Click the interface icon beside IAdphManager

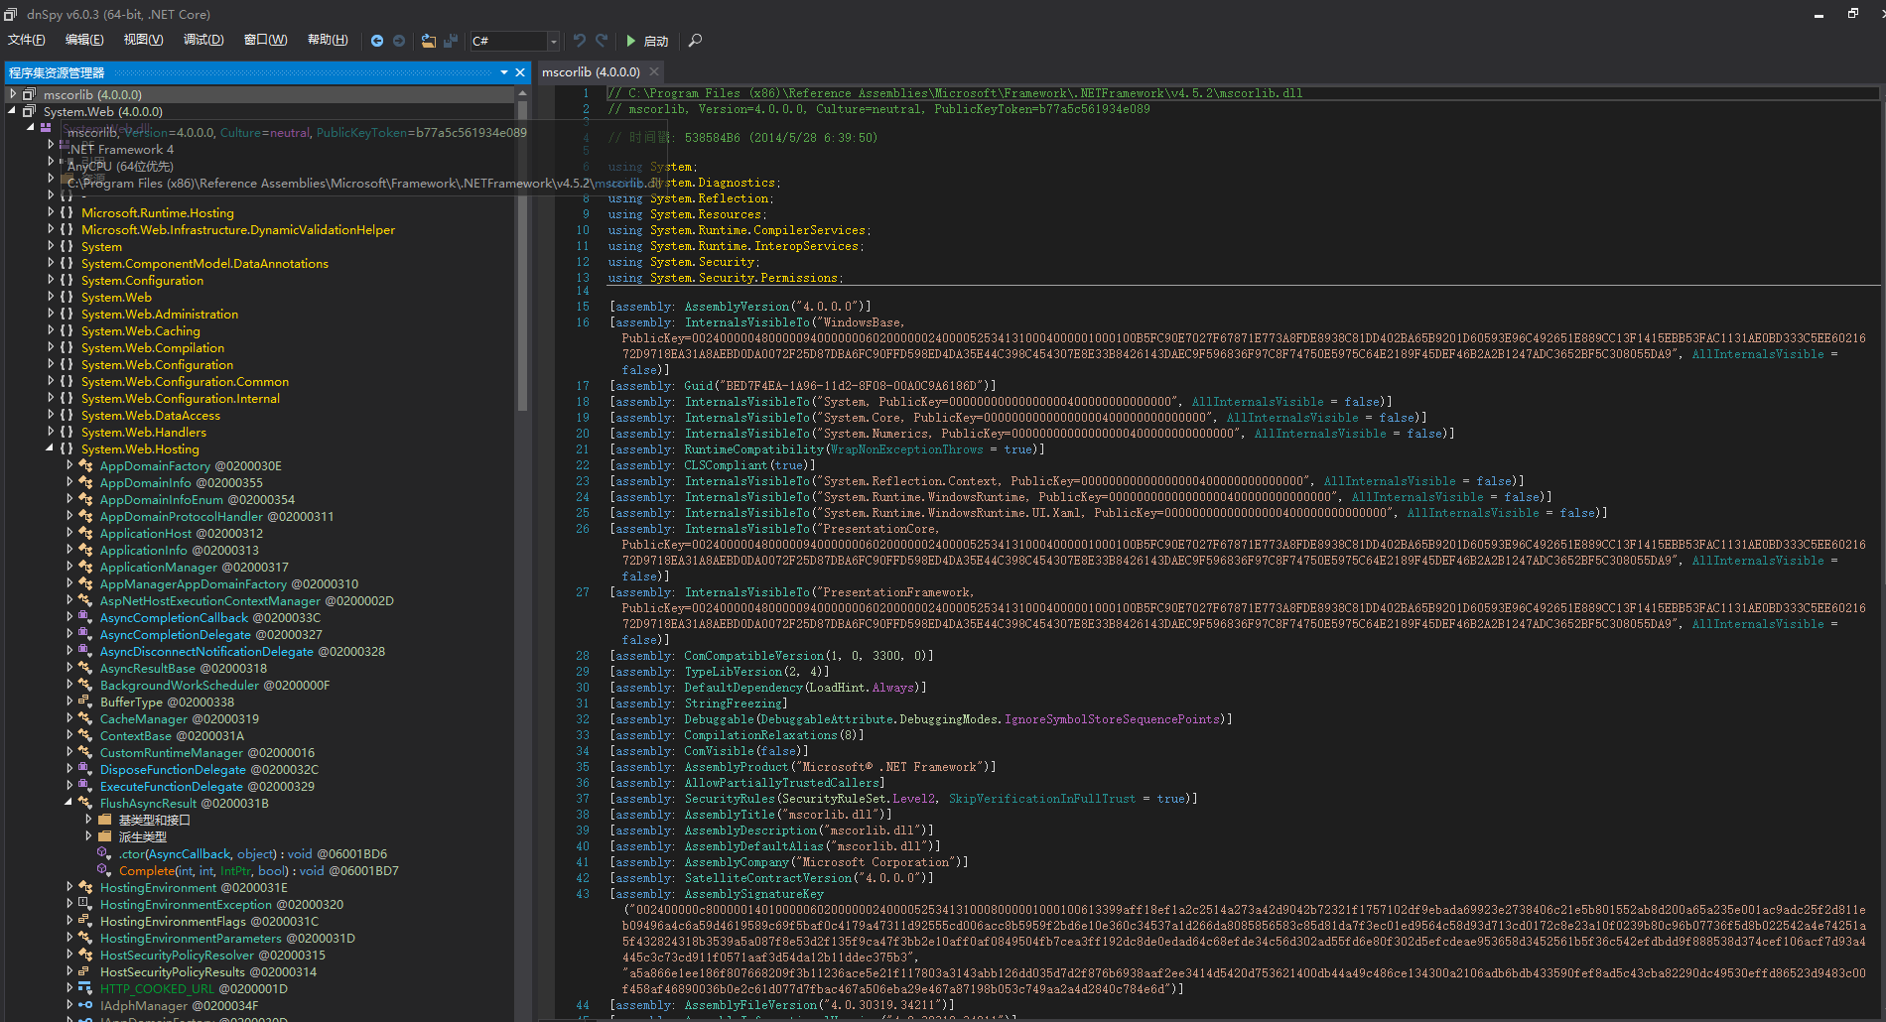85,1005
